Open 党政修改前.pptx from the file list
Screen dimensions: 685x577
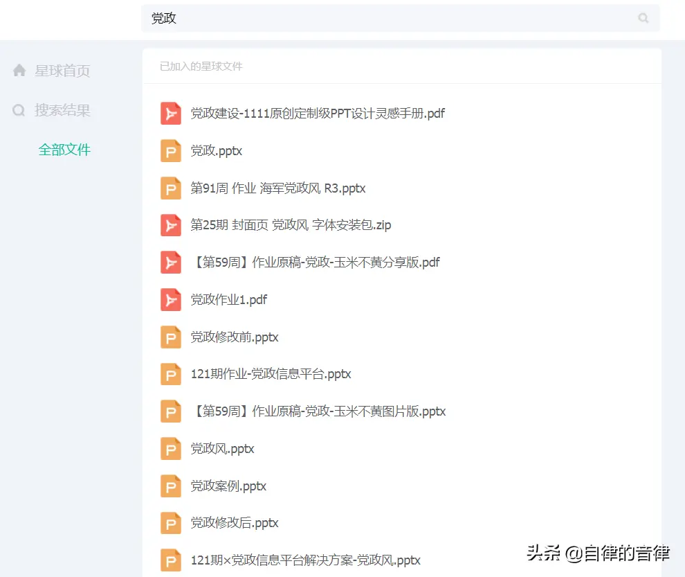[x=235, y=337]
